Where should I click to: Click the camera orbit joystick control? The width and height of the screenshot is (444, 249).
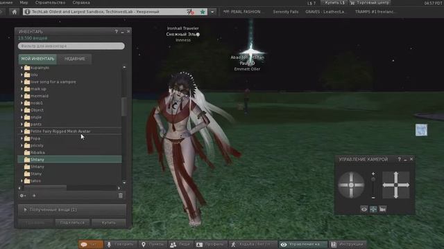pyautogui.click(x=351, y=185)
